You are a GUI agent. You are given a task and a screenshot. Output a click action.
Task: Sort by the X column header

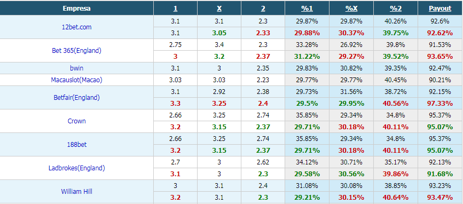point(219,9)
